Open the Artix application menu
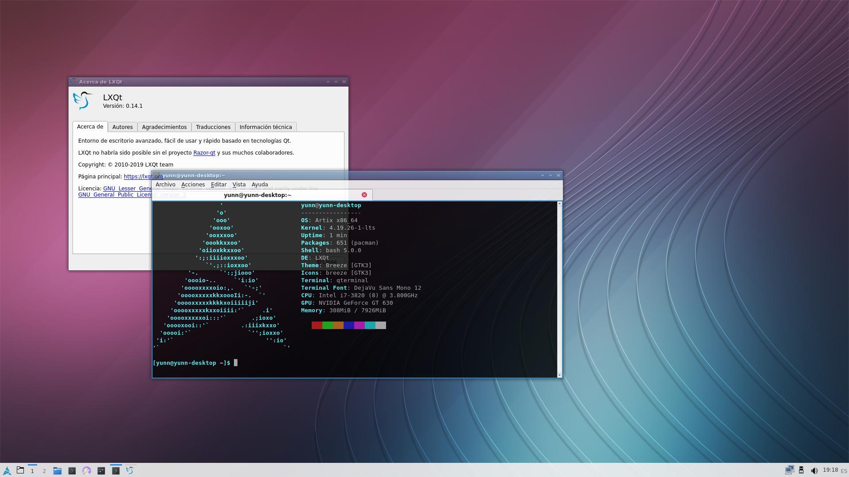Image resolution: width=849 pixels, height=477 pixels. [x=7, y=471]
